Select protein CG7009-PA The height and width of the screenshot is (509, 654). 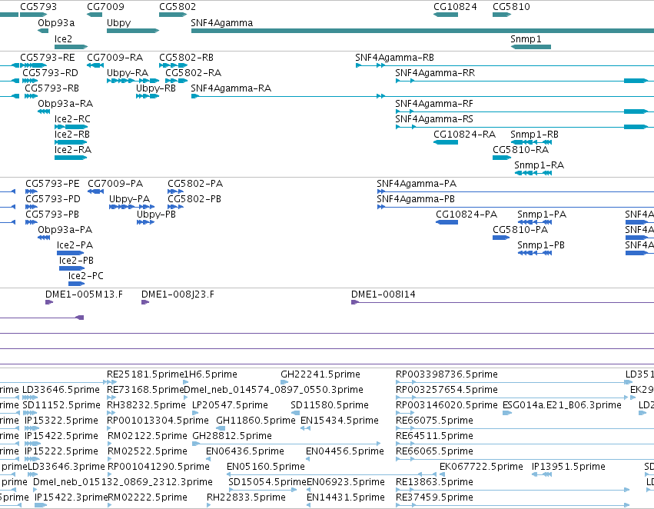click(x=115, y=184)
